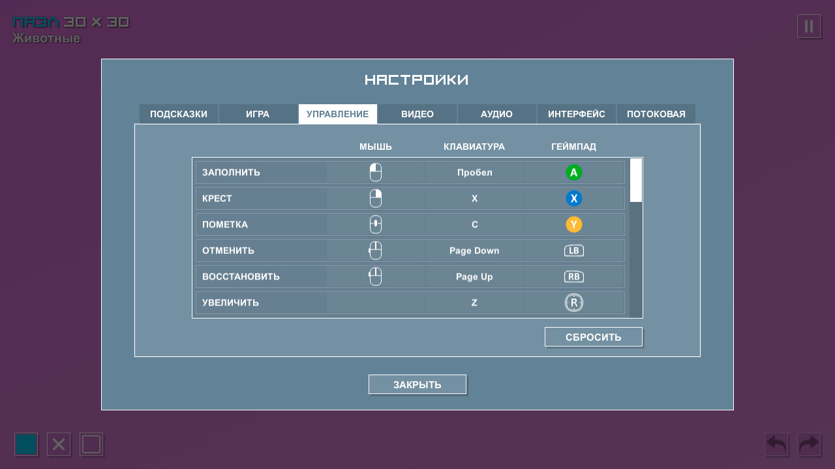Viewport: 835px width, 469px height.
Task: Click the КЛАВИАТУРА column header
Action: coord(474,147)
